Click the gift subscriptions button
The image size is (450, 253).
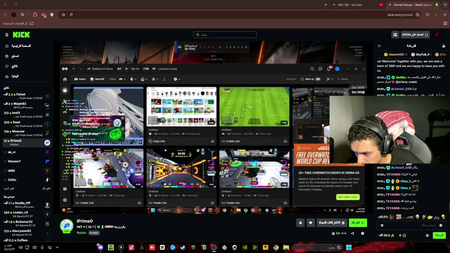[x=332, y=223]
